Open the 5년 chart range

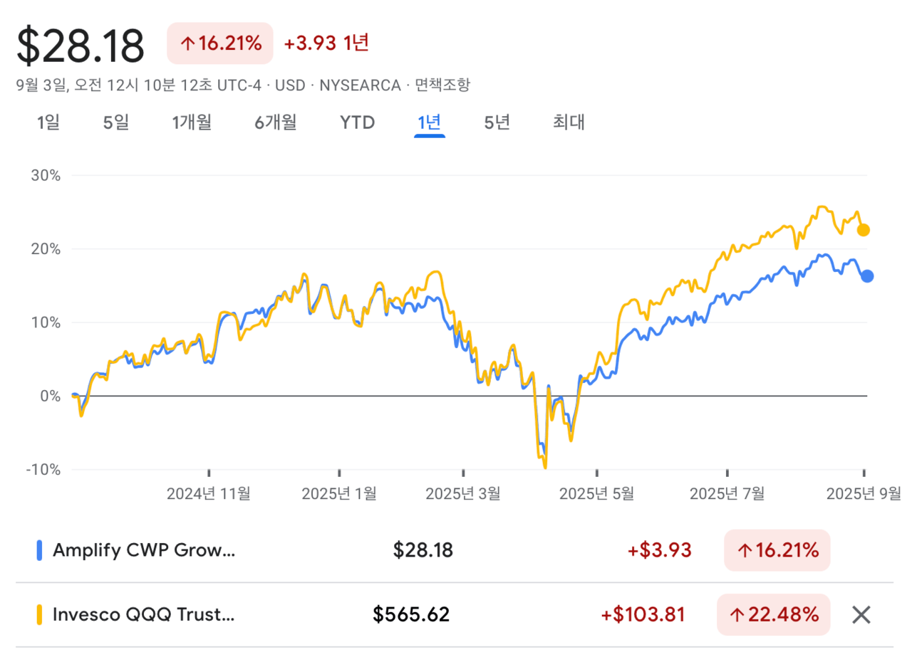tap(497, 122)
